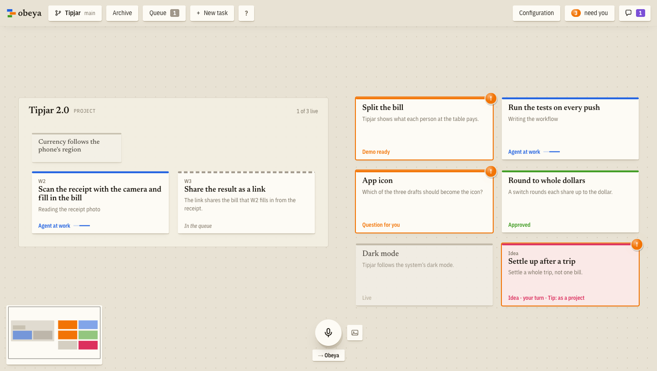Click the 'Demo ready' status label
The height and width of the screenshot is (371, 657).
[376, 152]
